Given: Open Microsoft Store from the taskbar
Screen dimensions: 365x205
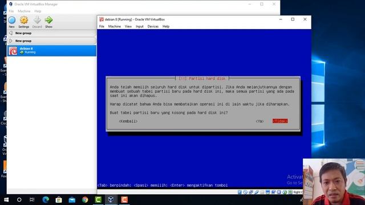Looking at the screenshot, I should click(59, 200).
